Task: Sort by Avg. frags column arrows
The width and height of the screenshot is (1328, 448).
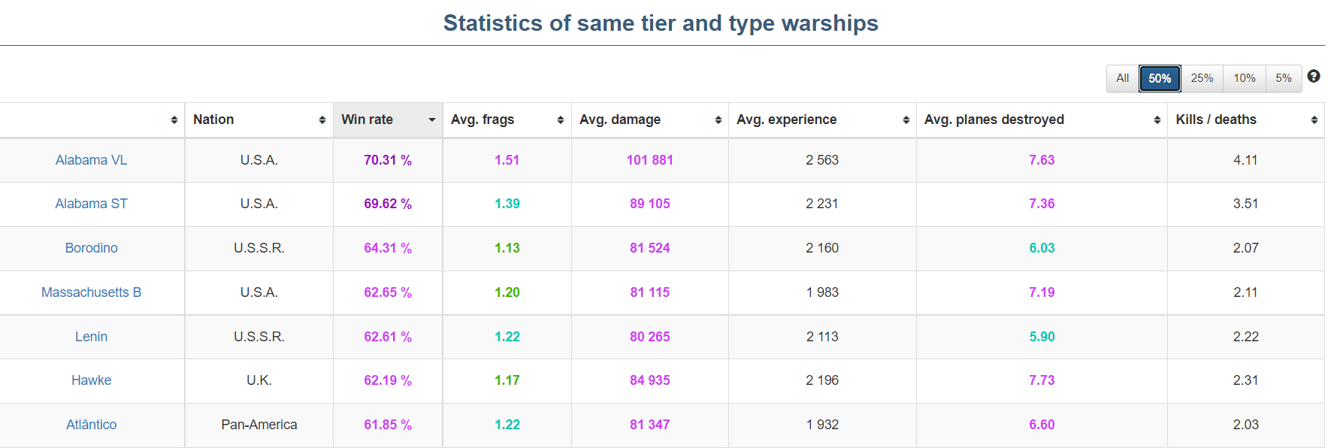Action: pos(560,120)
